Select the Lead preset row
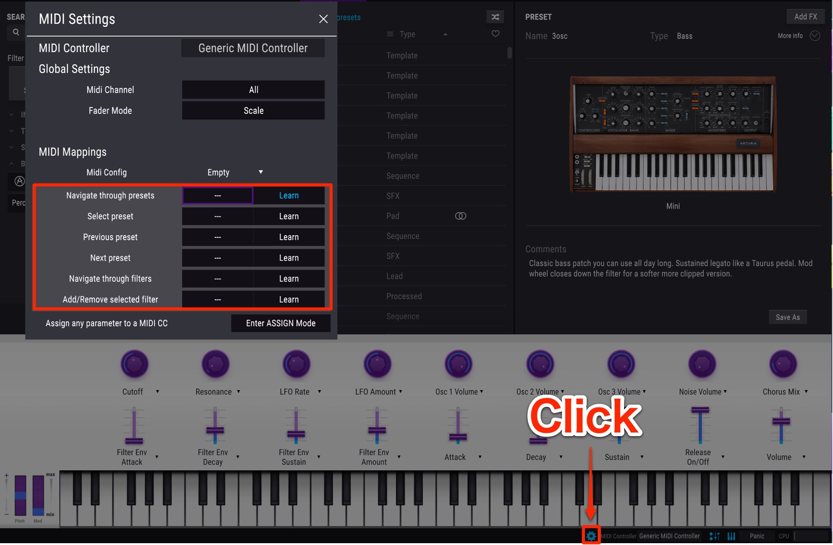This screenshot has height=545, width=833. (x=422, y=276)
